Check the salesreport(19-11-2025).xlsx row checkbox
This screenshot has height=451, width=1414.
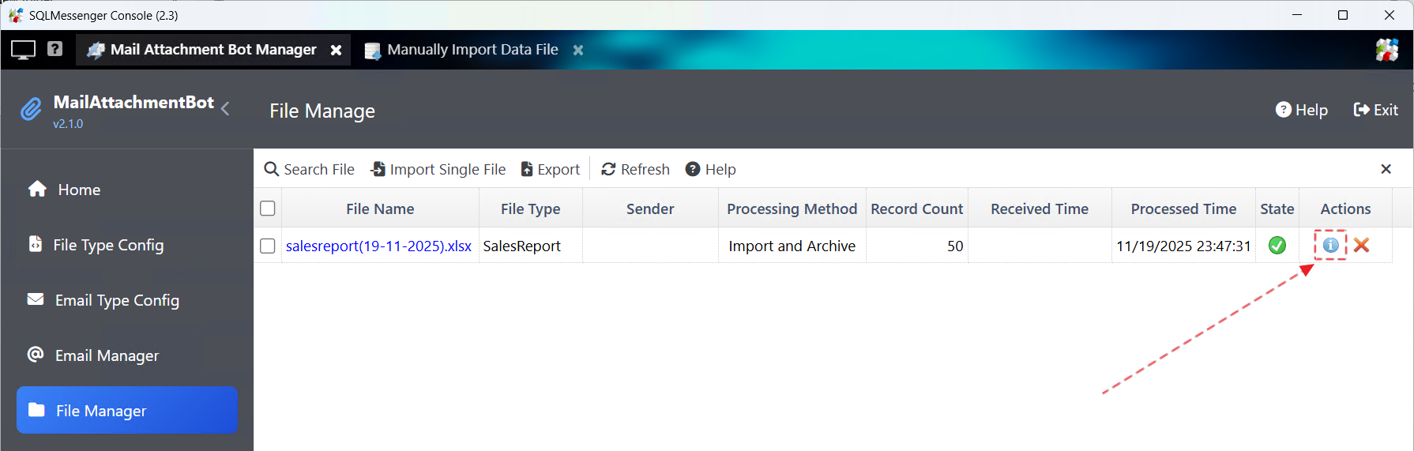coord(268,246)
